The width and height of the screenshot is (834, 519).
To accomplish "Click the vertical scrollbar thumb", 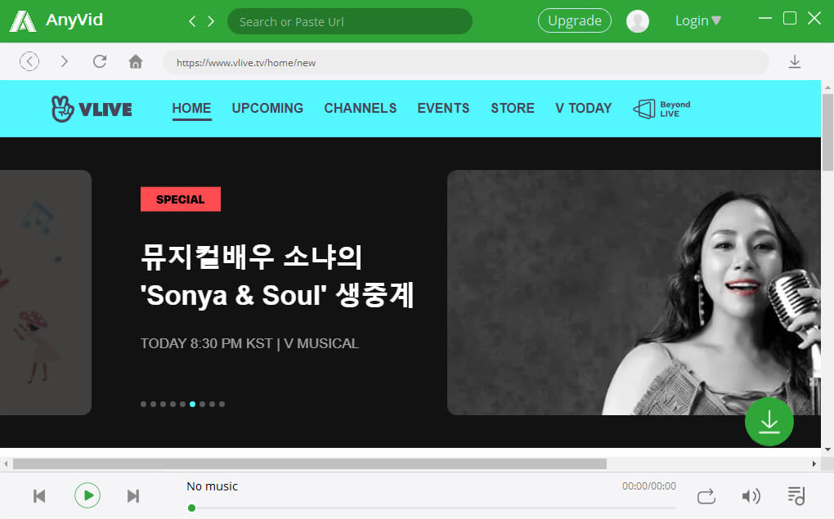I will click(827, 132).
